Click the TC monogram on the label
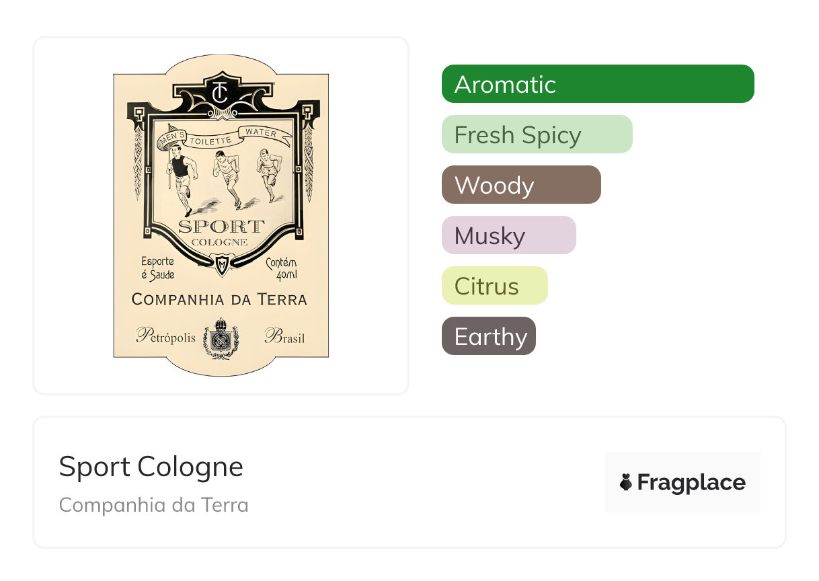 click(220, 91)
